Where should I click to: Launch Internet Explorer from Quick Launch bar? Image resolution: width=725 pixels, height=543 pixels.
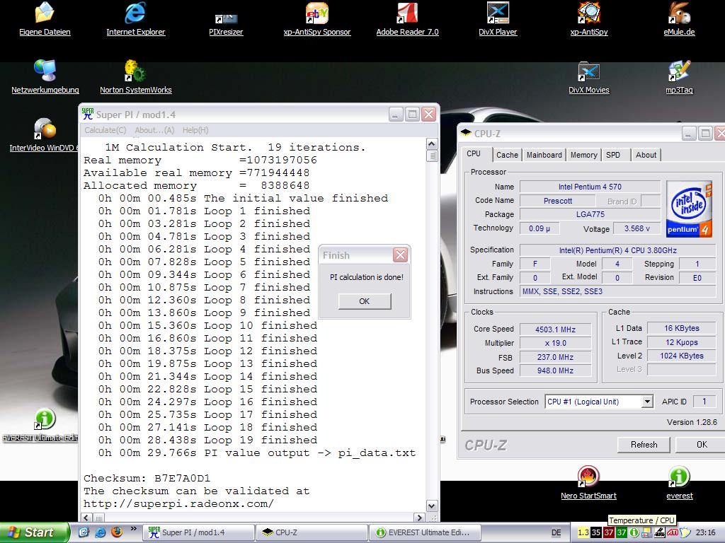(x=100, y=532)
